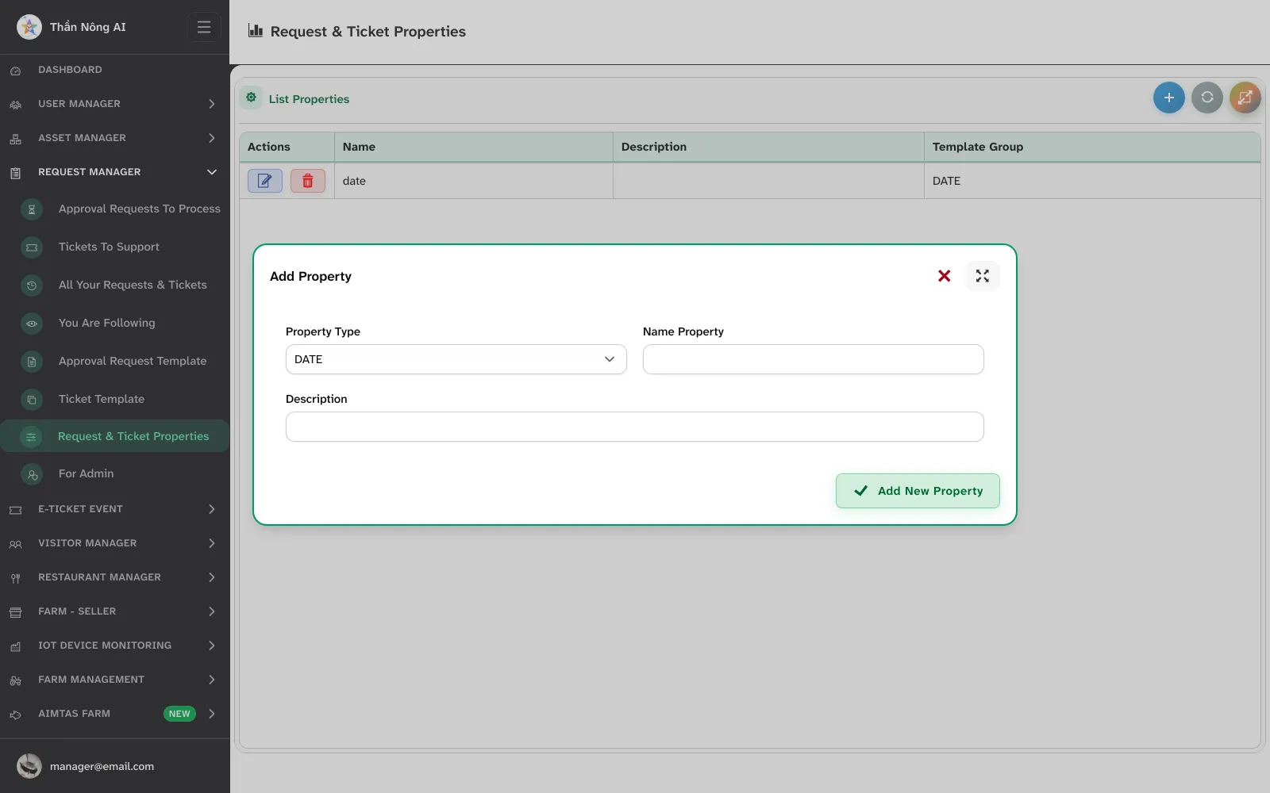Click the Add New Property button

click(x=918, y=491)
